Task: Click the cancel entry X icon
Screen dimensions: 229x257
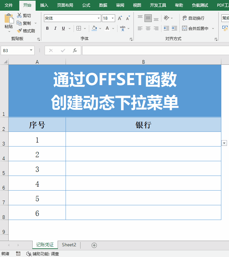Action: coord(51,50)
